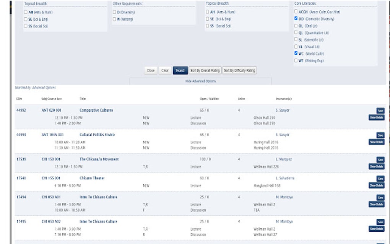Viewport: 390px width, 244px height.
Task: Show details for CHI 050 A01
Action: click(376, 204)
